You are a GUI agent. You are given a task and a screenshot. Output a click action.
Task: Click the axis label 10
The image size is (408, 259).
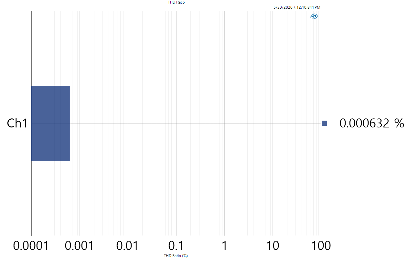[x=273, y=246]
